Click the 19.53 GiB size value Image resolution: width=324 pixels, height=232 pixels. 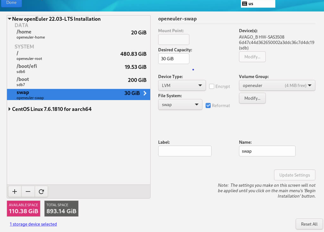tap(135, 67)
